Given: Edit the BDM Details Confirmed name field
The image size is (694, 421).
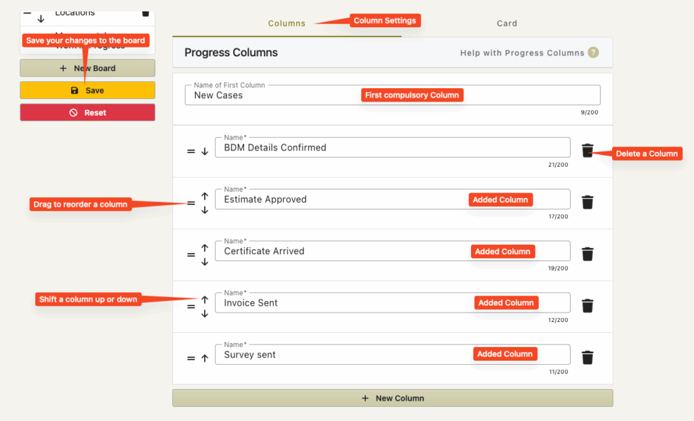Looking at the screenshot, I should [x=392, y=147].
